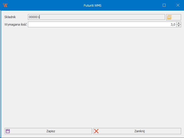Screen dimensions: 184x138
Task: Close the window with title bar X
Action: (177, 5)
